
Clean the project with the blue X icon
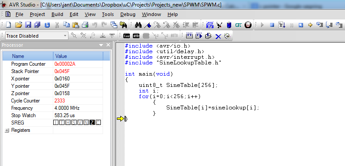point(218,36)
